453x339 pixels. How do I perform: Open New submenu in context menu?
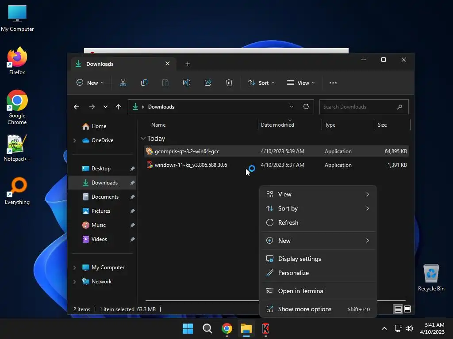click(x=318, y=241)
